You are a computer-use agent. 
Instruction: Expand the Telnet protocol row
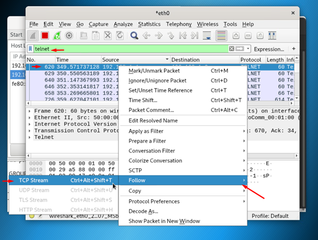pos(29,137)
